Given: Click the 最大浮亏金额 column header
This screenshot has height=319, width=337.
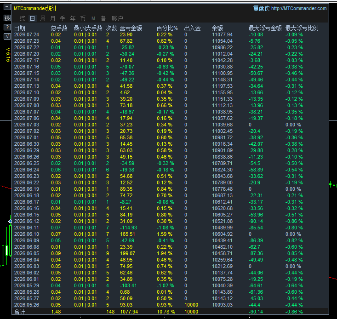Looking at the screenshot, I should (x=265, y=28).
